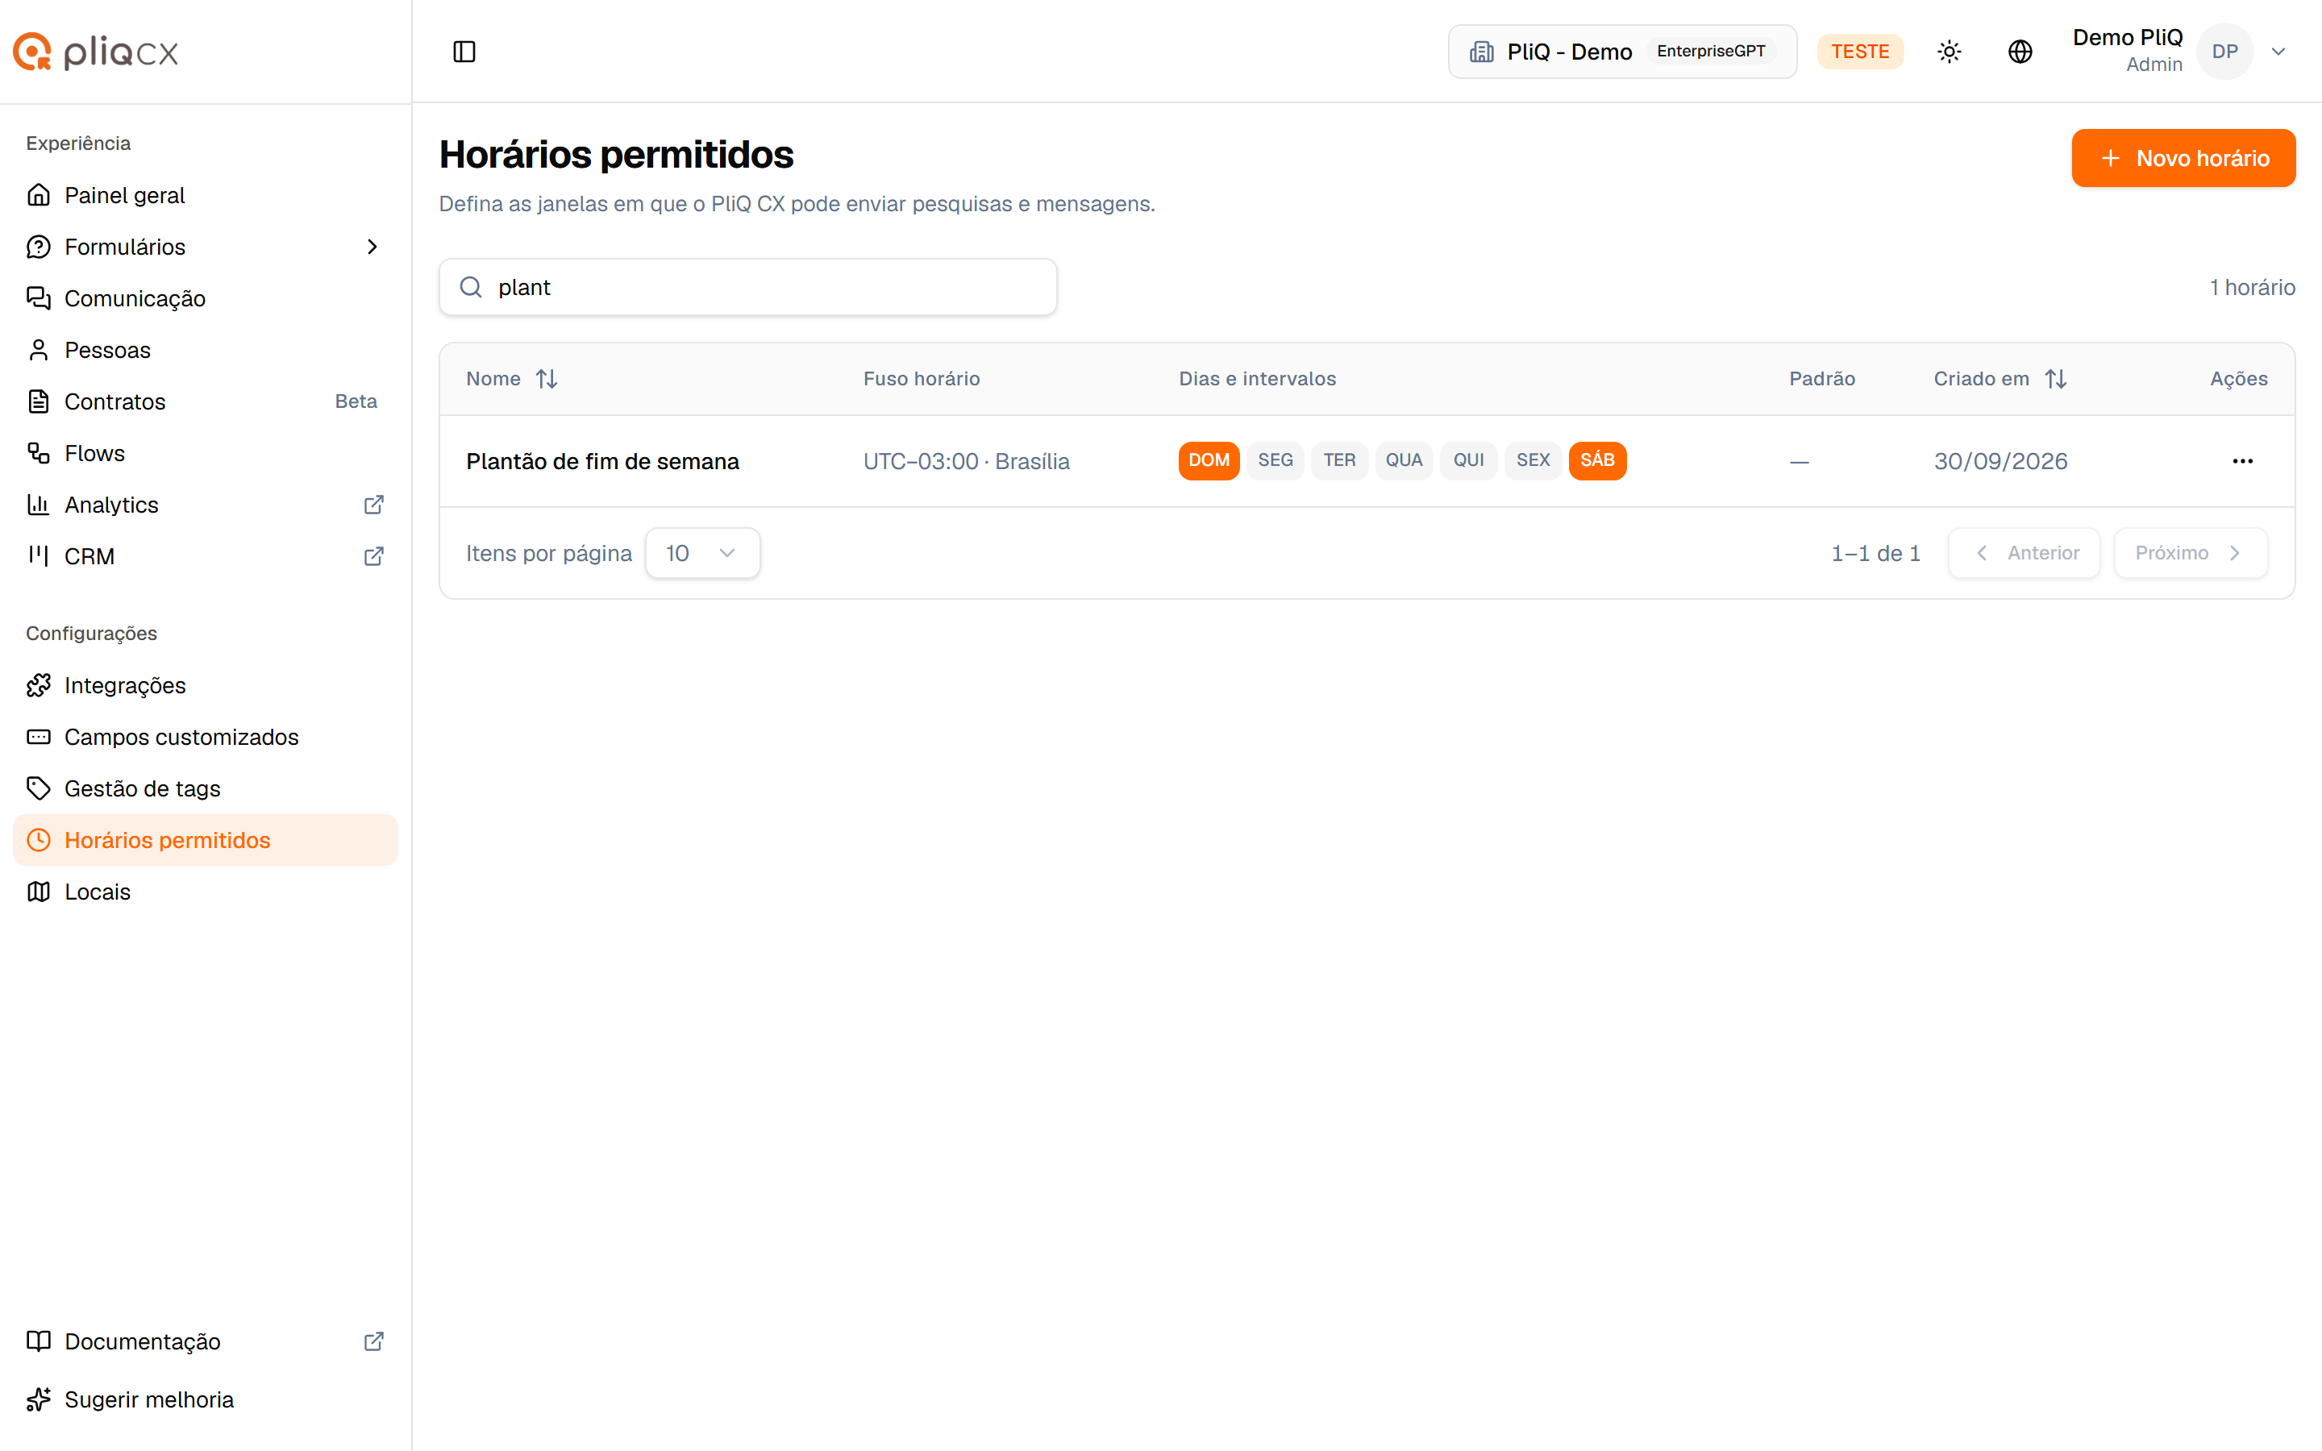Viewport: 2322px width, 1451px height.
Task: Open Locais in the sidebar
Action: (206, 892)
